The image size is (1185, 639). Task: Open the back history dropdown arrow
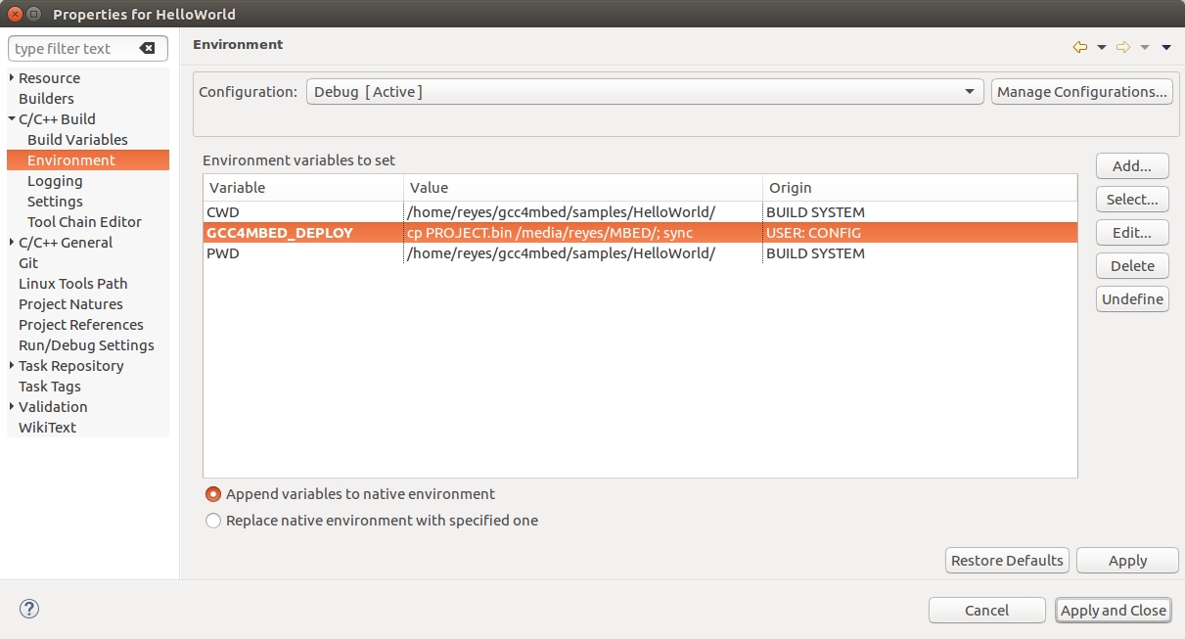1102,47
